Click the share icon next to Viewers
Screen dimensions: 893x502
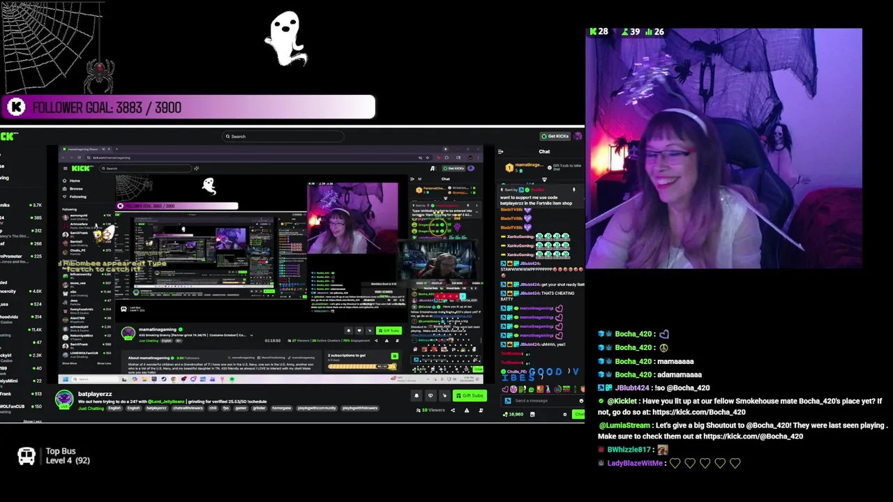(x=453, y=410)
